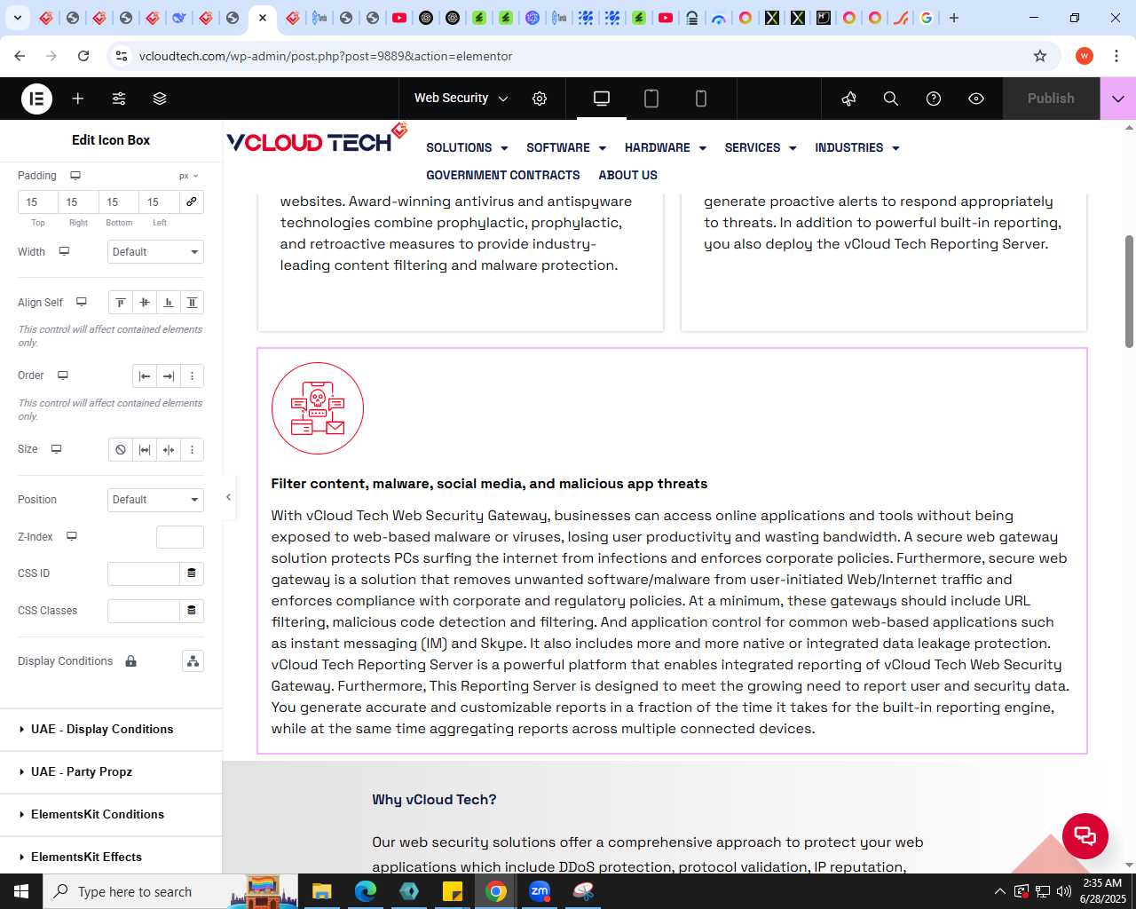1136x909 pixels.
Task: Open What's New megaphone icon
Action: (849, 99)
